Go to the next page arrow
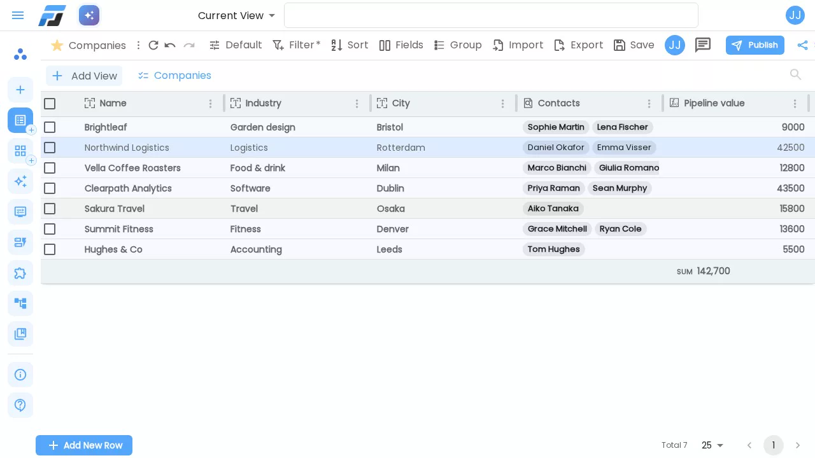The image size is (815, 458). (798, 445)
